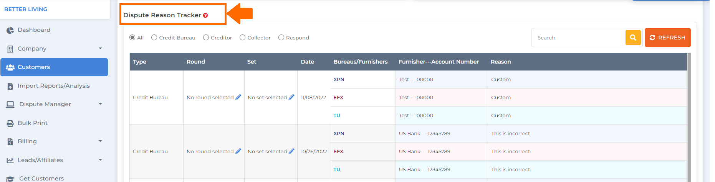Screen dimensions: 715x182
Task: Click the Company building icon
Action: (10, 49)
